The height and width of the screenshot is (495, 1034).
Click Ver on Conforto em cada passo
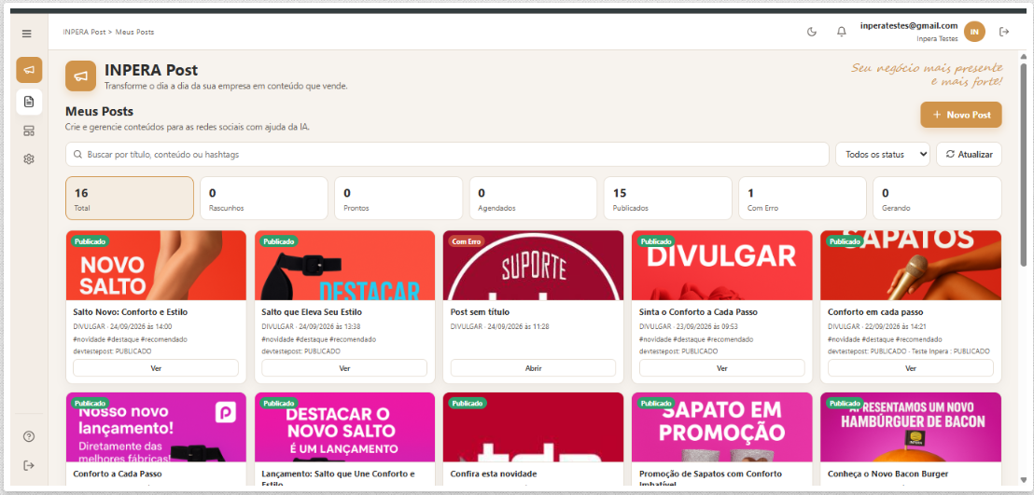click(x=911, y=368)
